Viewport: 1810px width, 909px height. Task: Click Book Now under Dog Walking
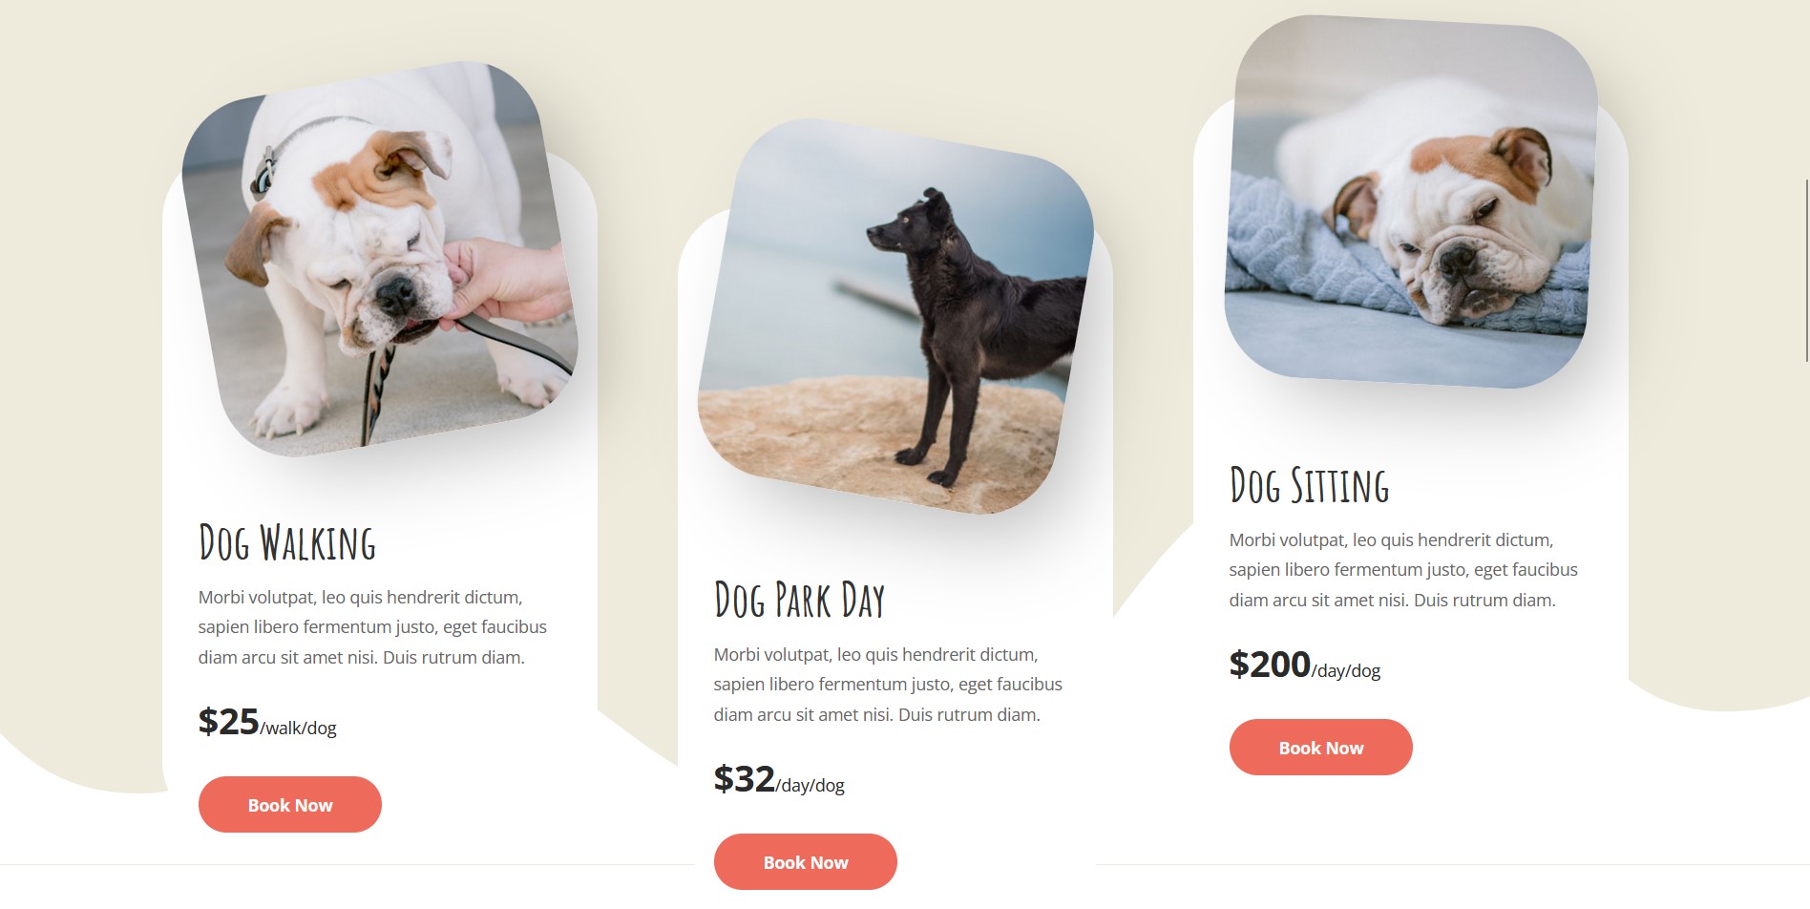pyautogui.click(x=290, y=804)
